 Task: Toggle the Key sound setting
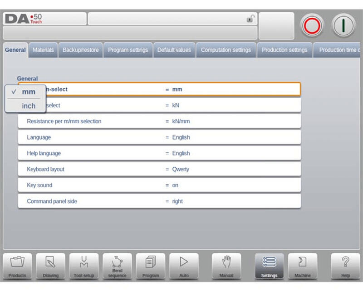[159, 185]
